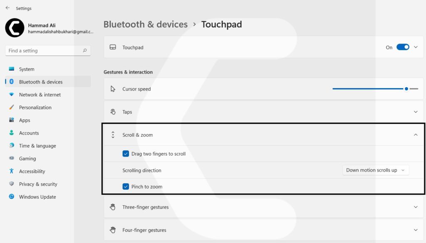The height and width of the screenshot is (243, 426).
Task: Click the Personalization paintbrush icon
Action: pyautogui.click(x=12, y=107)
